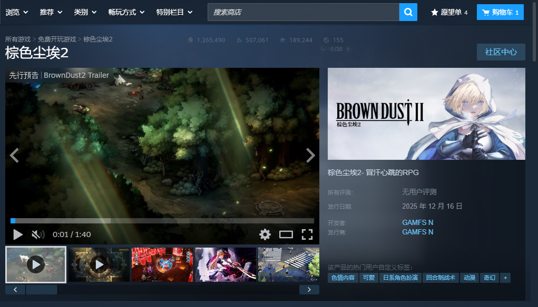Open the 特别栏目 dropdown
The width and height of the screenshot is (538, 307).
pyautogui.click(x=174, y=12)
